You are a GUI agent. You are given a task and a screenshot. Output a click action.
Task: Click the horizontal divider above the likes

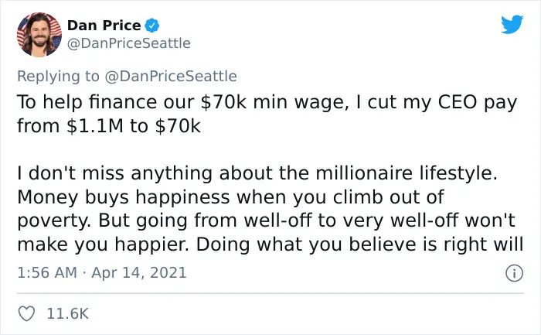click(x=270, y=293)
